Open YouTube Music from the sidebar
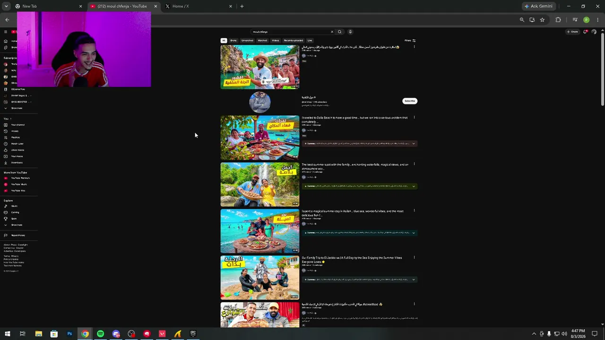Viewport: 605px width, 340px height. point(19,184)
